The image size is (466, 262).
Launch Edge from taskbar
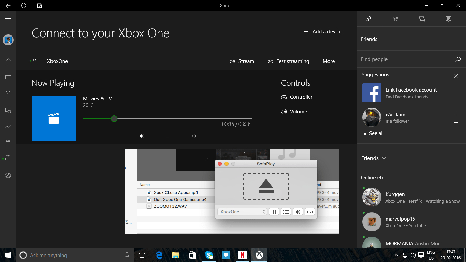159,255
